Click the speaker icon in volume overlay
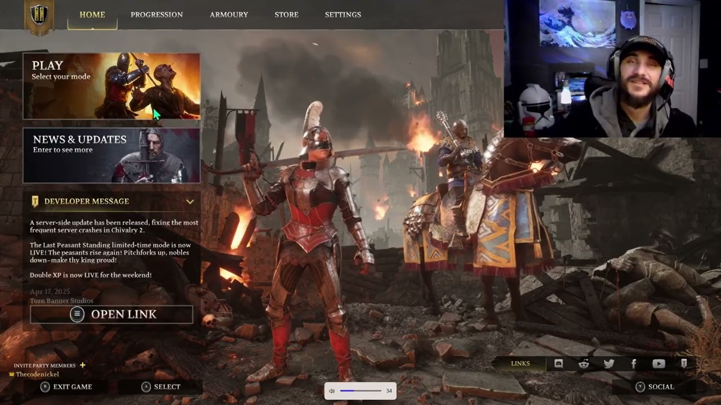721x405 pixels. click(x=332, y=391)
